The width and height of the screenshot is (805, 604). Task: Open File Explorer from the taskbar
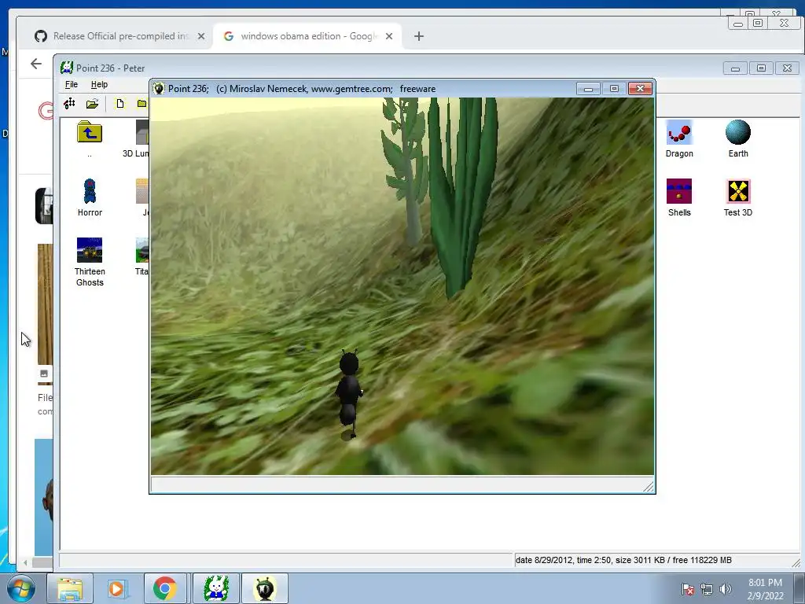point(70,588)
